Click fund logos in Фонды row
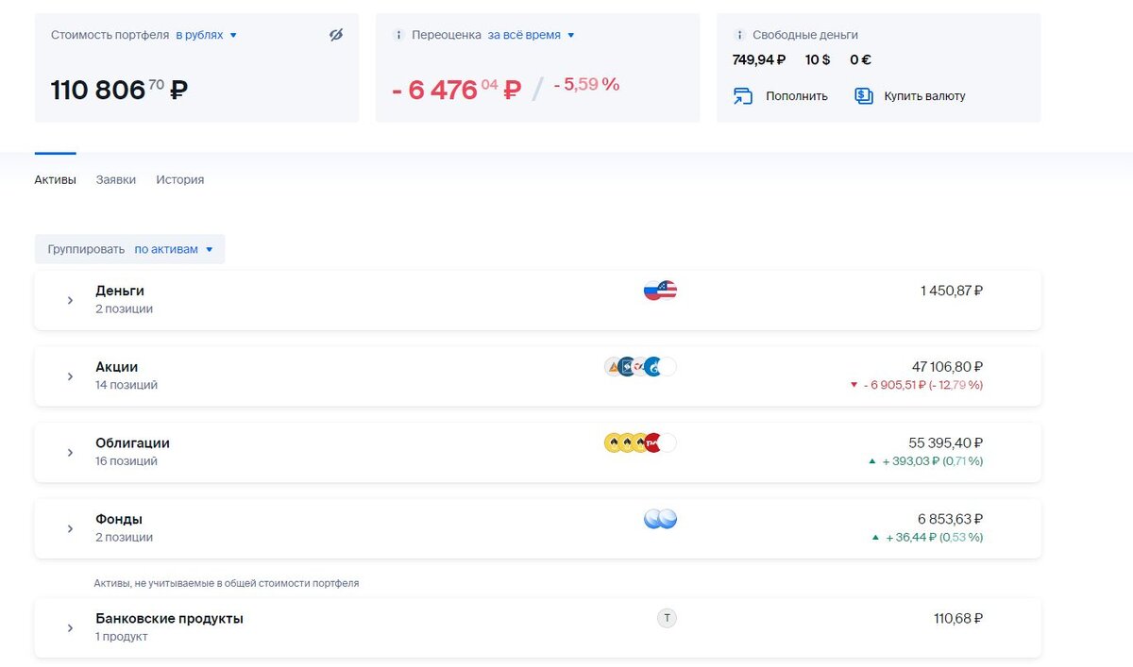Screen dimensions: 1133x667 coord(660,519)
